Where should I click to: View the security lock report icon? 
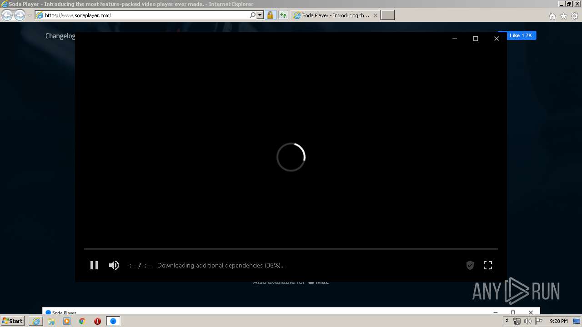pos(270,15)
